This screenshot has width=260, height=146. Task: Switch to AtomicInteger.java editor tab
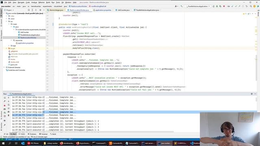[x=56, y=10]
